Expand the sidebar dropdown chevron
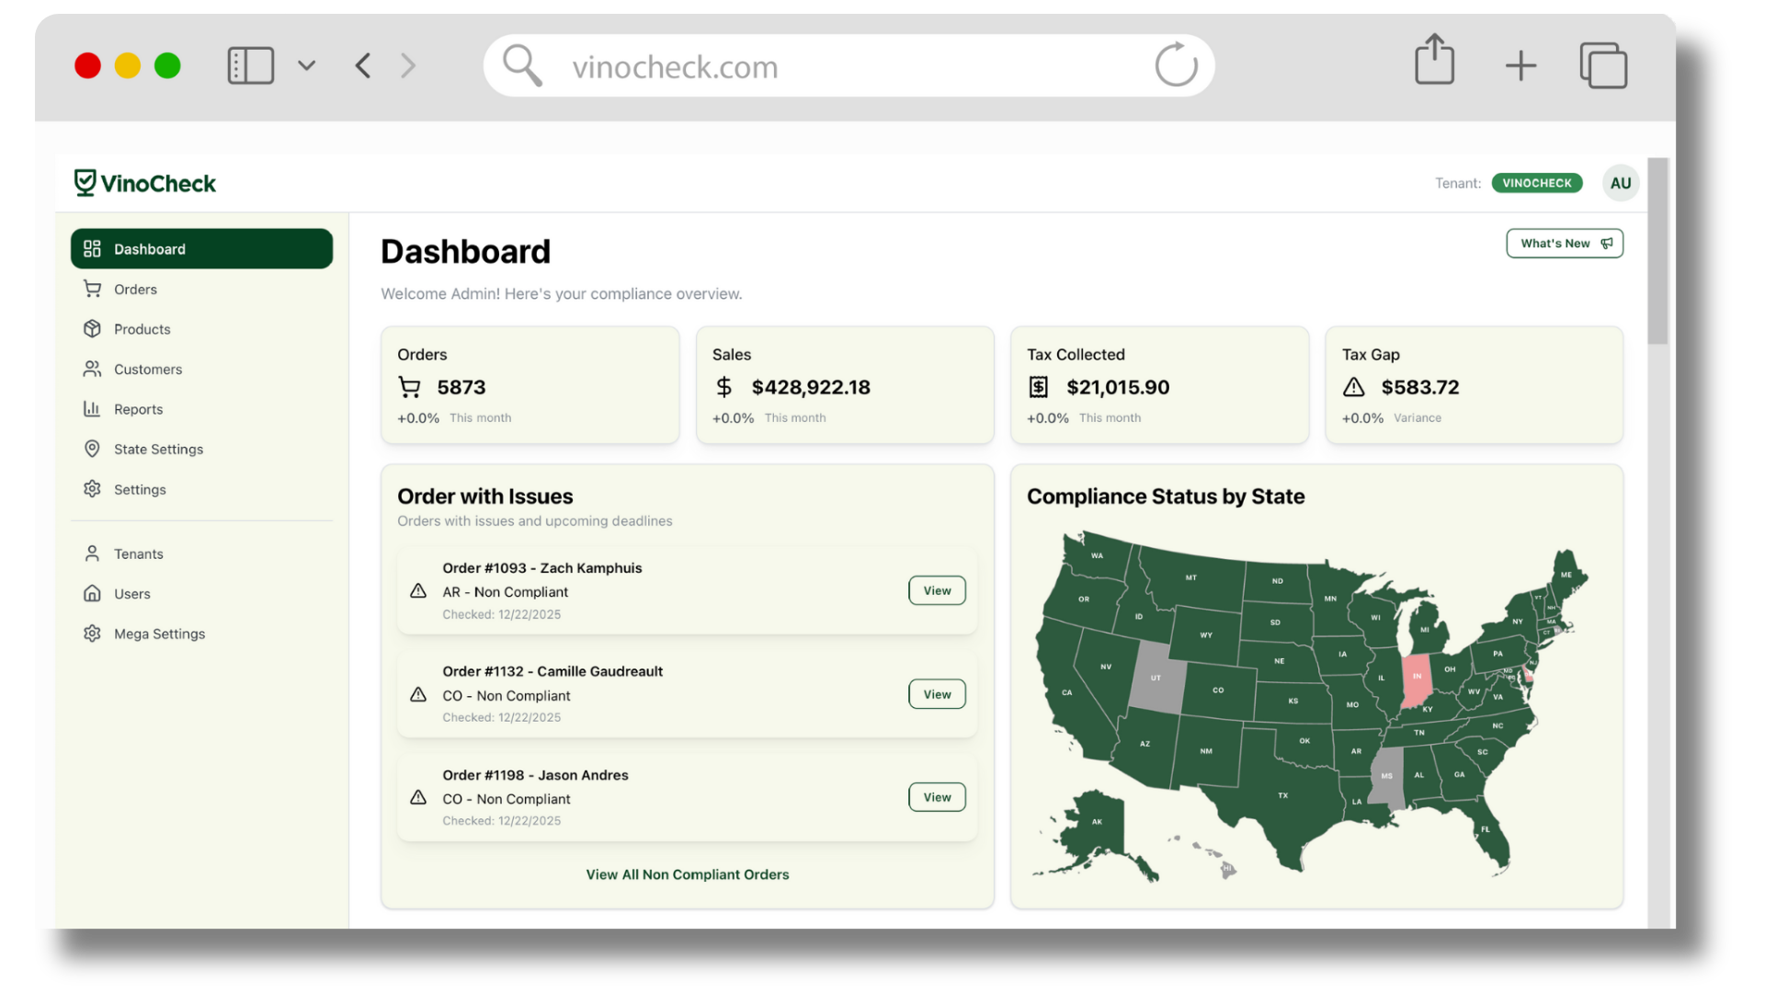1765x993 pixels. pos(307,66)
